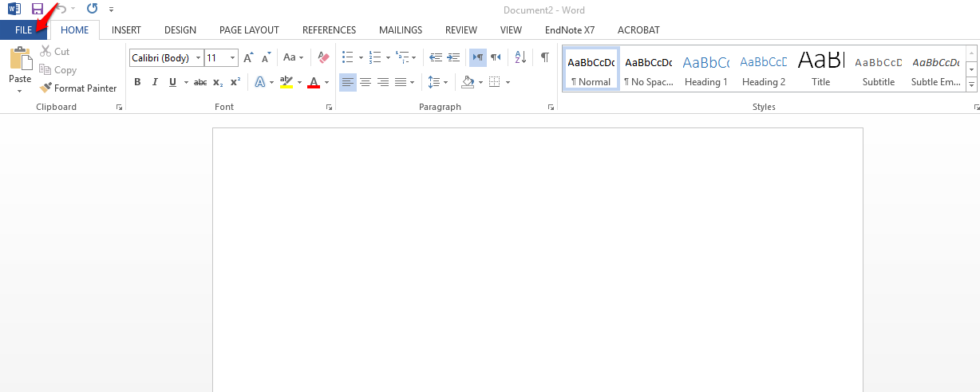The width and height of the screenshot is (980, 392).
Task: Apply the yellow text highlight color
Action: coord(286,82)
